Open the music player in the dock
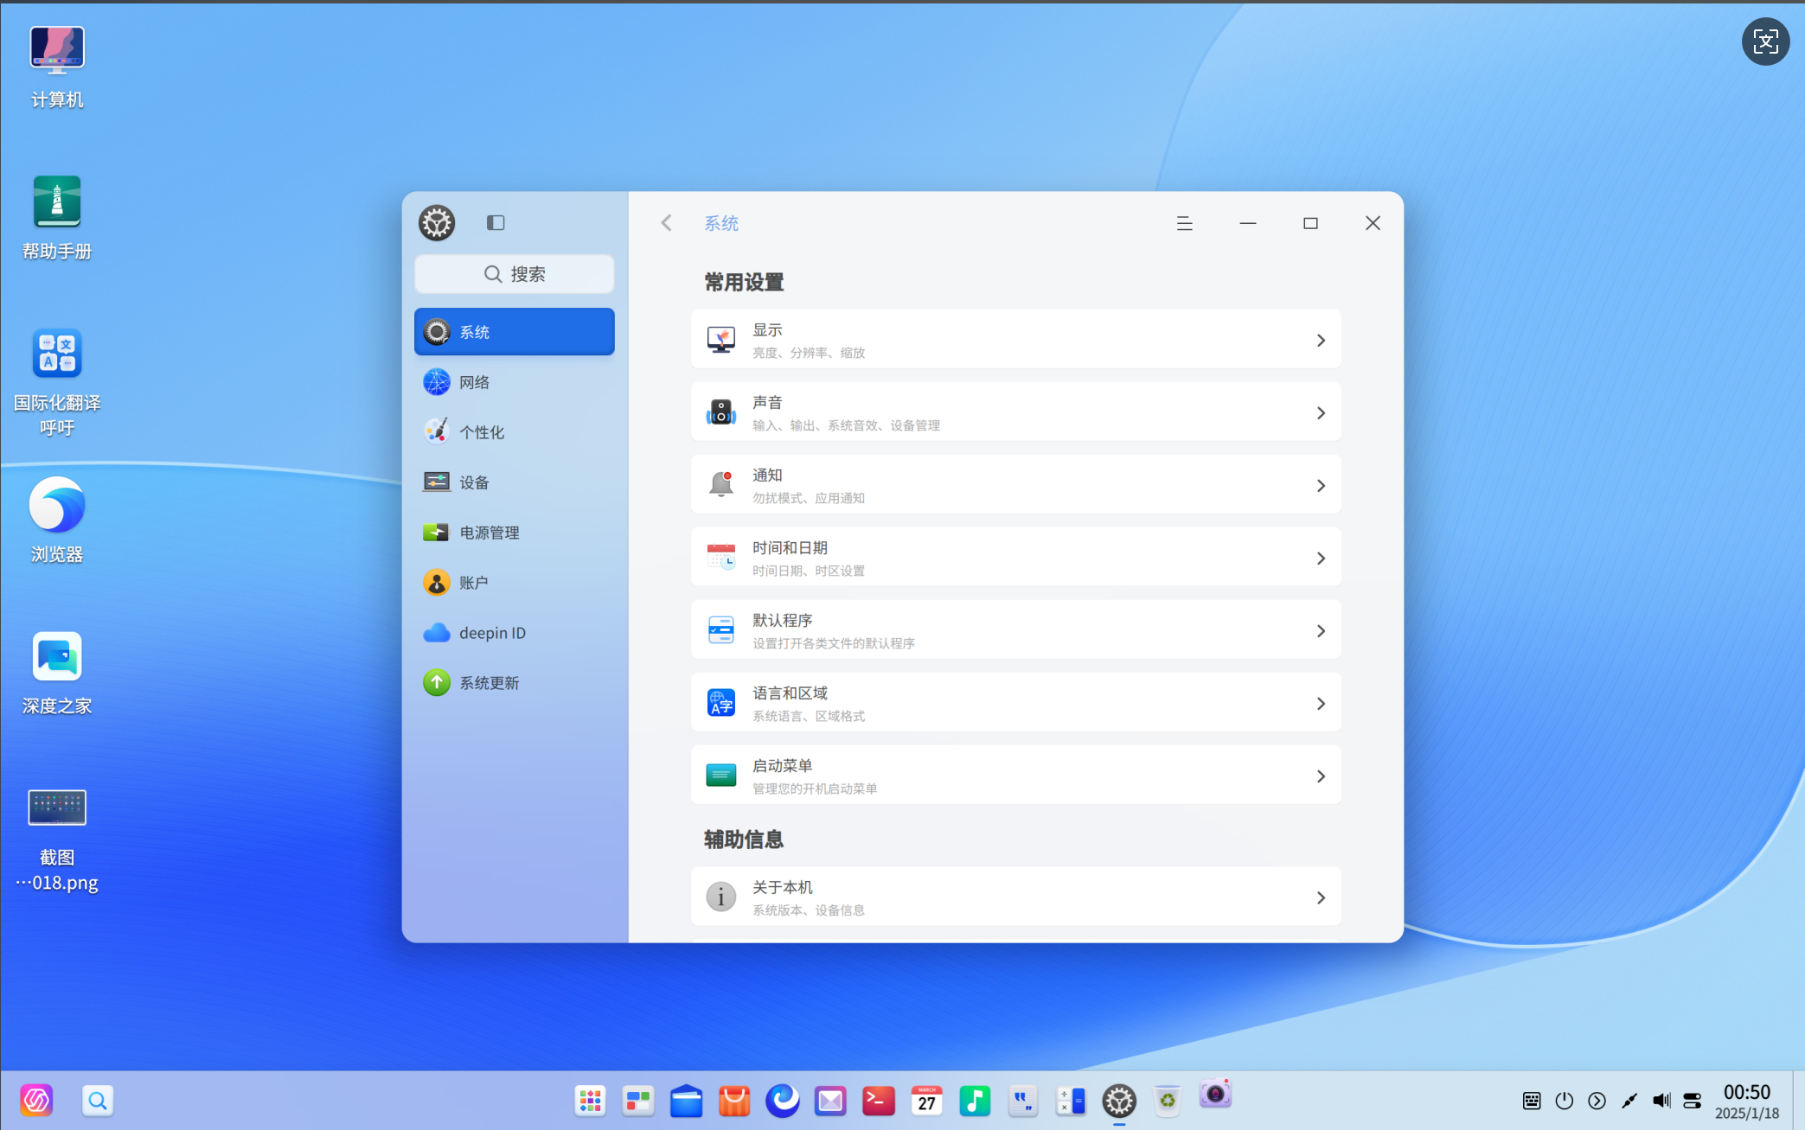The width and height of the screenshot is (1805, 1130). (975, 1101)
